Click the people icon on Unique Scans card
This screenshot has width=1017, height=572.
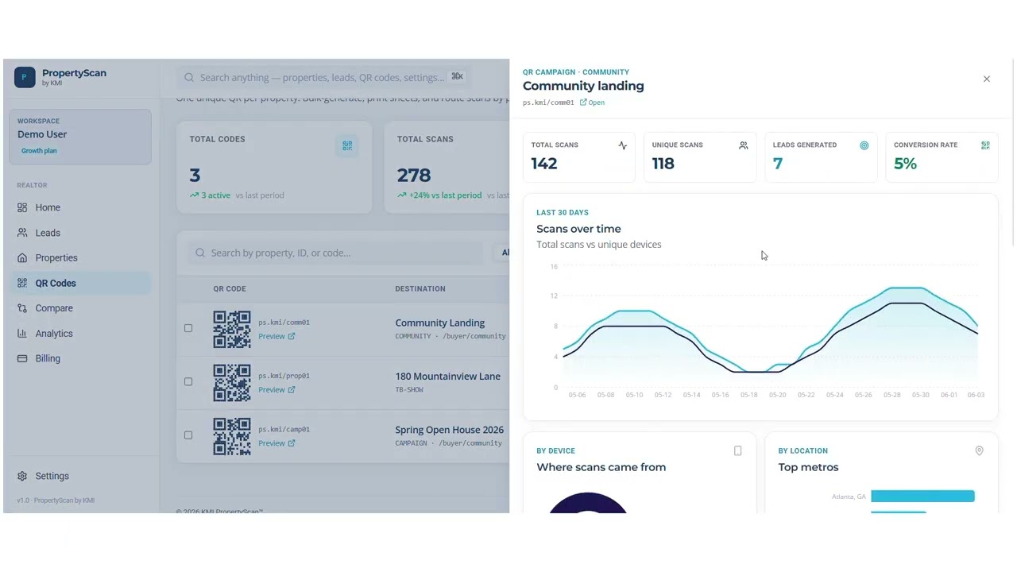click(744, 145)
